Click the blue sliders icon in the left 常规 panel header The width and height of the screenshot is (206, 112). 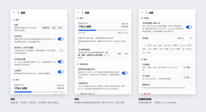click(x=19, y=13)
